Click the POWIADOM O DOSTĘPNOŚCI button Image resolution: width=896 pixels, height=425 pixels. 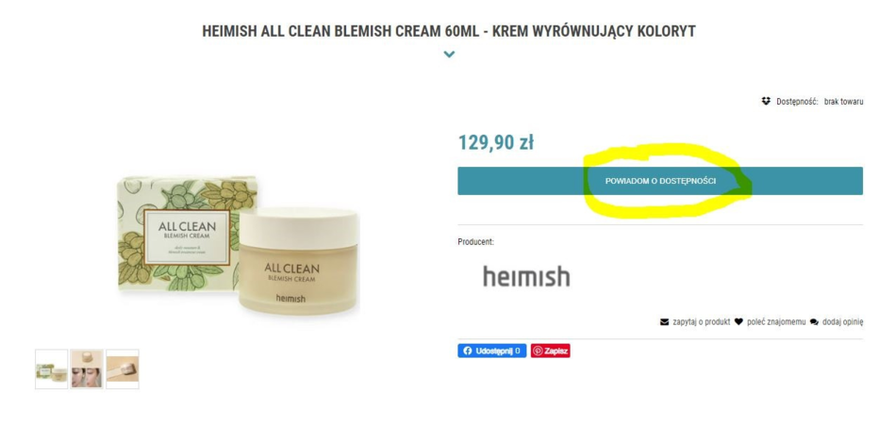[660, 181]
